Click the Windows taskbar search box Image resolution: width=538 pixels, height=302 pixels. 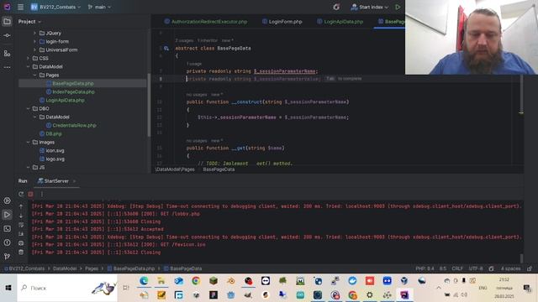67,288
